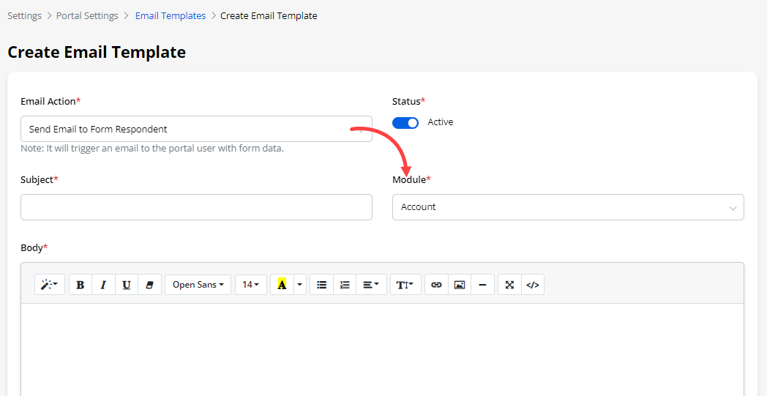This screenshot has width=767, height=396.
Task: Insert a picture with image icon
Action: click(460, 285)
